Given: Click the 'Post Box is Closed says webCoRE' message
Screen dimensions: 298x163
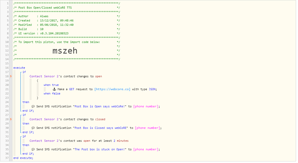Looking at the screenshot, I should click(101, 128).
